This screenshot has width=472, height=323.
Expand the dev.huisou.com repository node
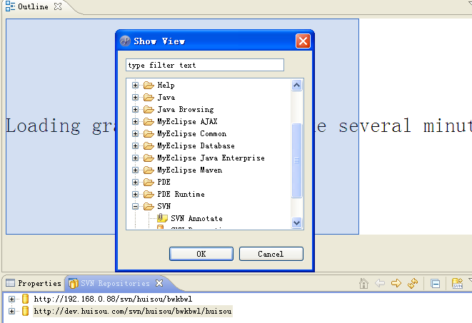(11, 312)
